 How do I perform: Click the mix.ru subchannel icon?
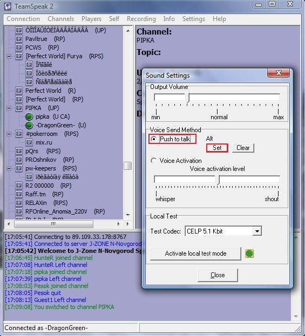29,142
